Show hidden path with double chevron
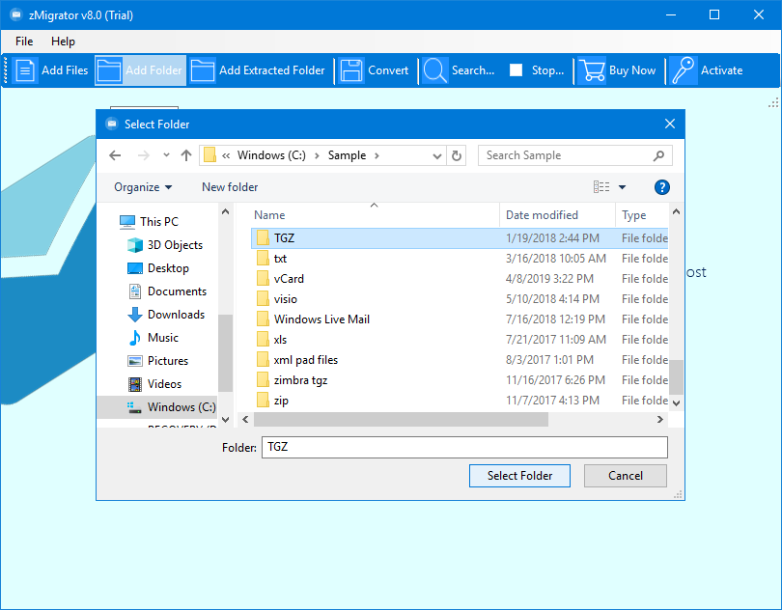The width and height of the screenshot is (782, 610). click(226, 155)
